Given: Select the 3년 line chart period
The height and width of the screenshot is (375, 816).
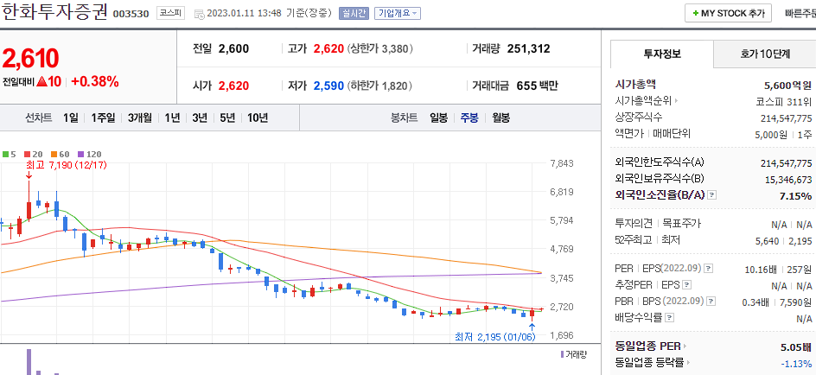Looking at the screenshot, I should point(200,118).
